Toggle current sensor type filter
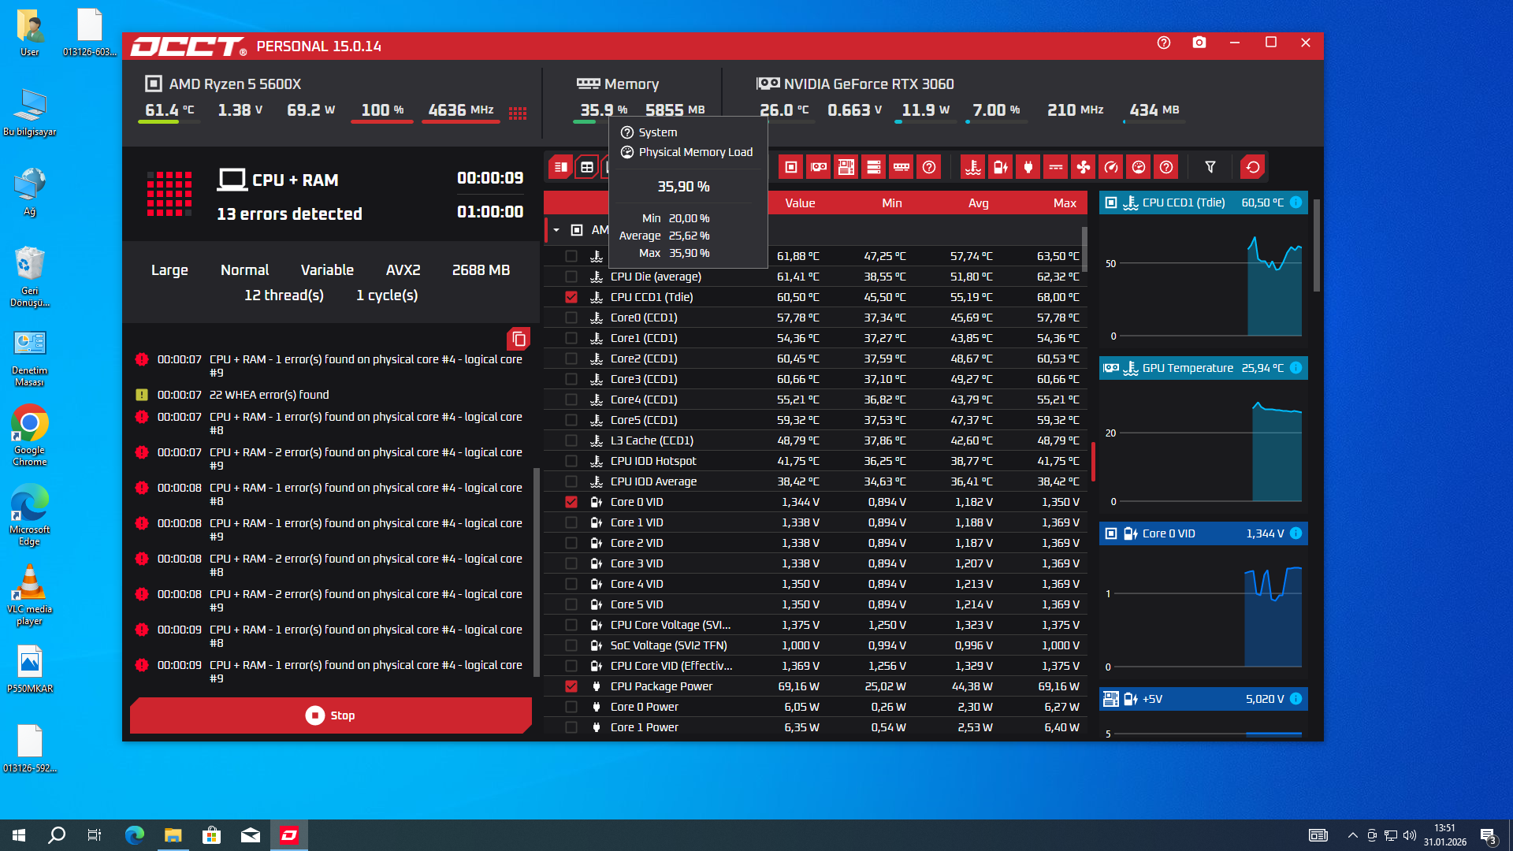Screen dimensions: 1513x851 coord(1056,167)
